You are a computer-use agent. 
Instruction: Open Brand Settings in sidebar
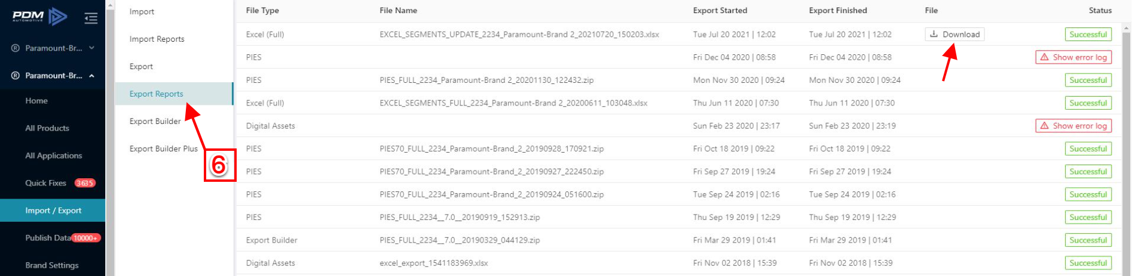52,265
